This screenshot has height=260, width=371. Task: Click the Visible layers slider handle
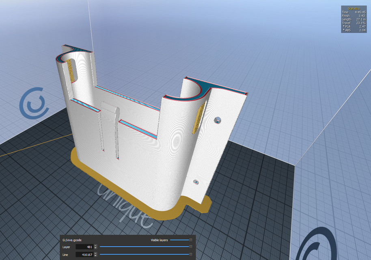coord(191,240)
